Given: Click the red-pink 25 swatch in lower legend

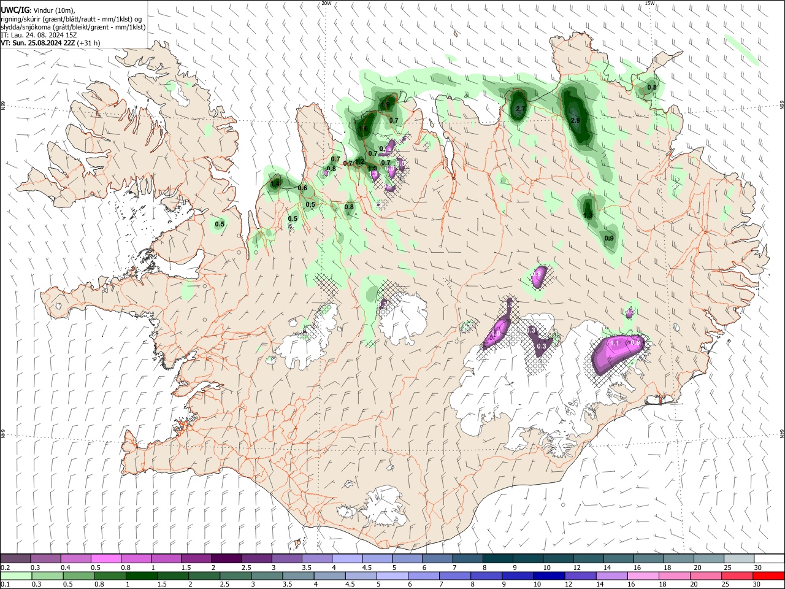Looking at the screenshot, I should pyautogui.click(x=736, y=576).
